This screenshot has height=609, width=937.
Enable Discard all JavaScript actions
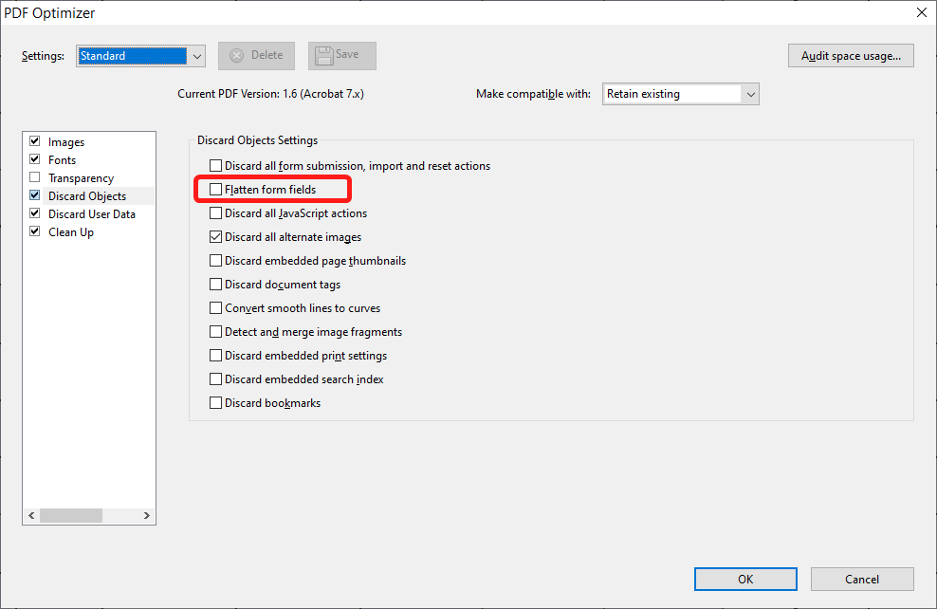[215, 212]
